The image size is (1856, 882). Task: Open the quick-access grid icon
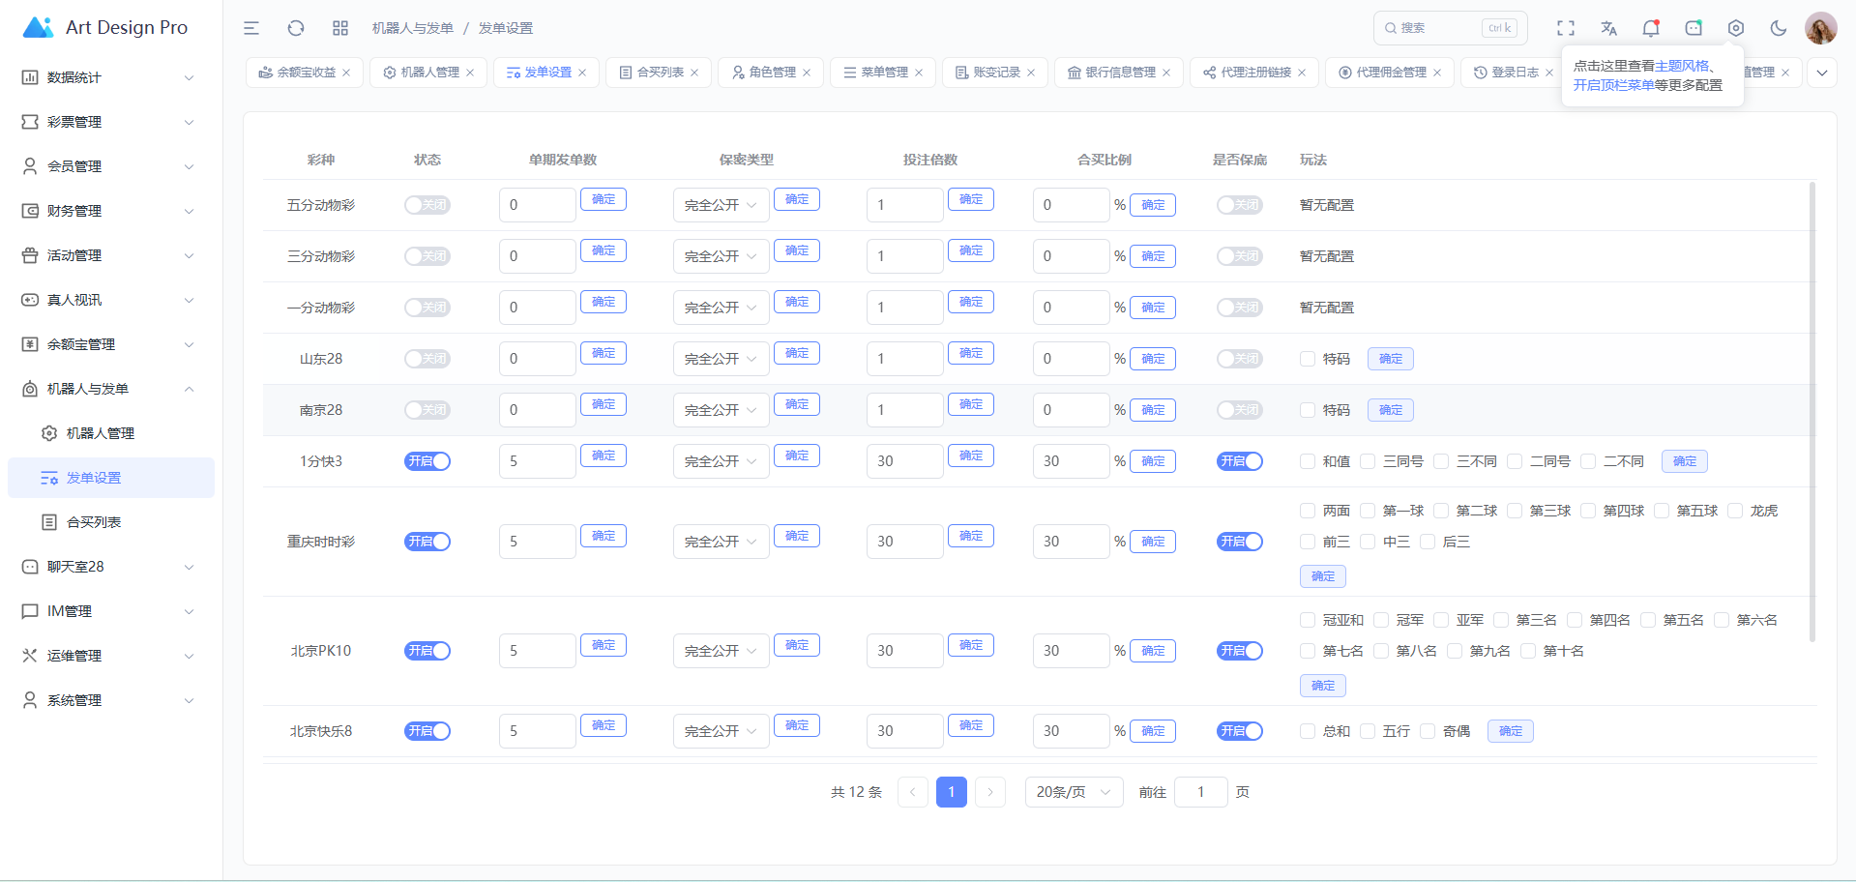point(340,28)
